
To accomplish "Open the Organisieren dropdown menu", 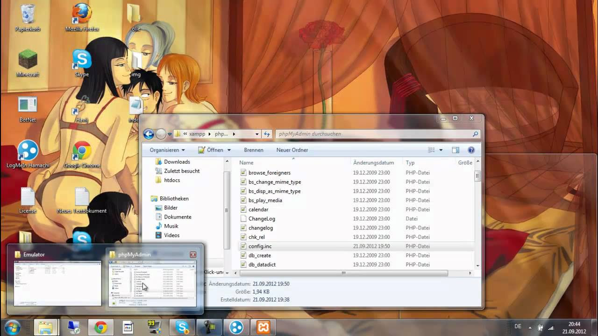I will [x=167, y=150].
